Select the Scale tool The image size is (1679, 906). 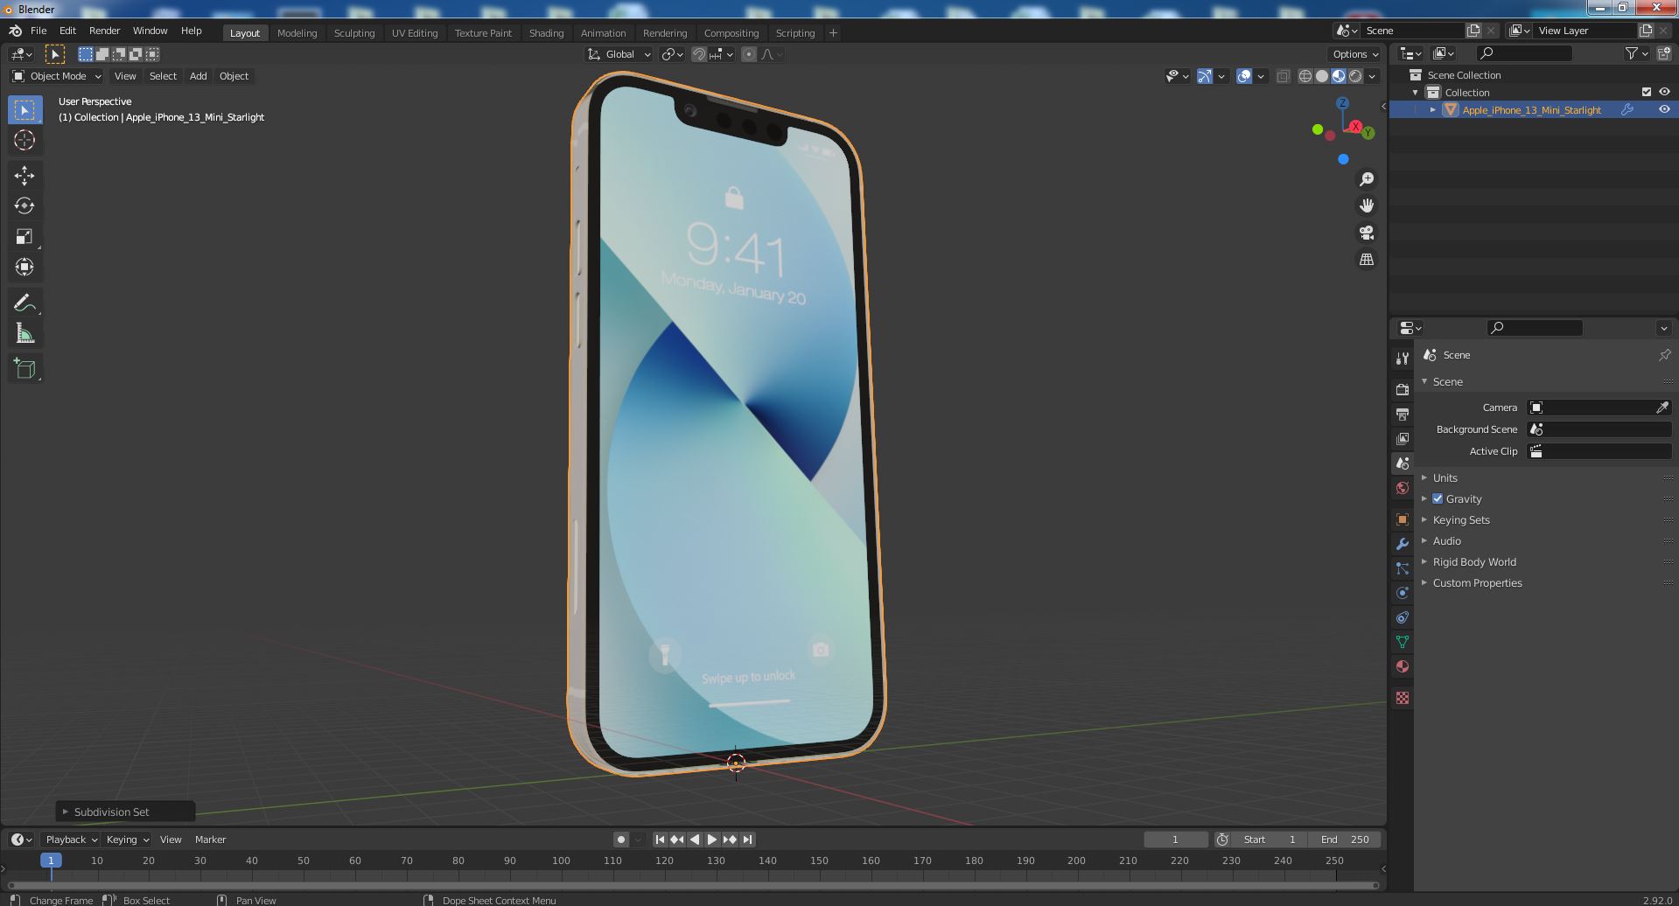(x=24, y=236)
